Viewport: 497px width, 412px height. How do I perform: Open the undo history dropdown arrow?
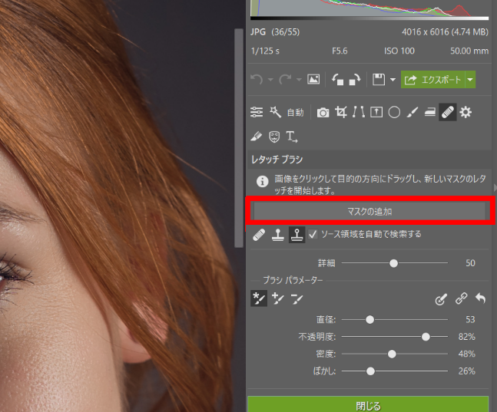(x=270, y=80)
